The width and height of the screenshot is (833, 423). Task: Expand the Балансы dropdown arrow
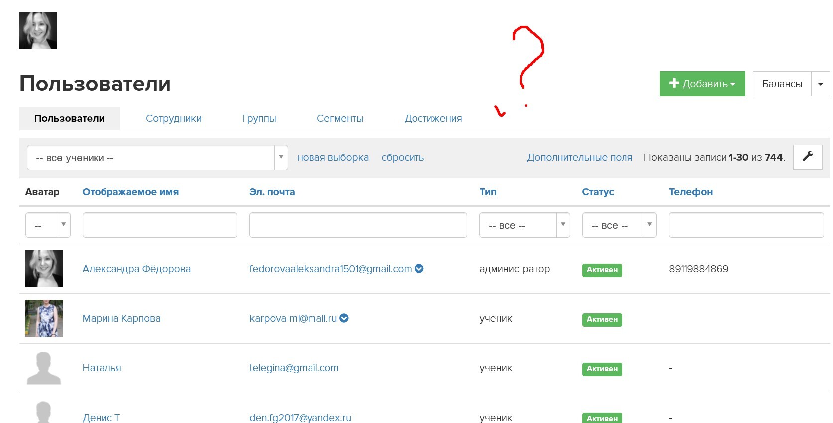click(820, 84)
